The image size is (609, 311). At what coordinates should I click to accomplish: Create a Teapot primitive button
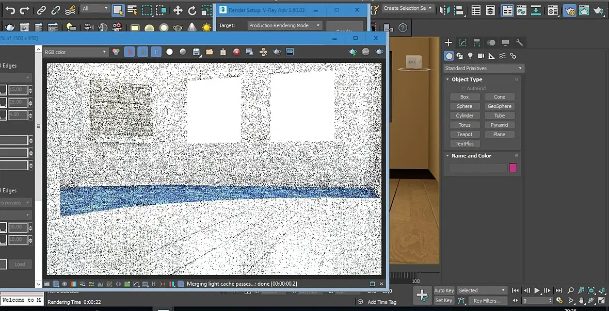click(464, 134)
